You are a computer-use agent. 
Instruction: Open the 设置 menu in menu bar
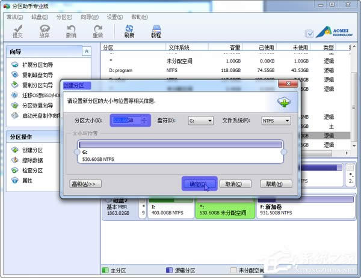click(x=114, y=17)
